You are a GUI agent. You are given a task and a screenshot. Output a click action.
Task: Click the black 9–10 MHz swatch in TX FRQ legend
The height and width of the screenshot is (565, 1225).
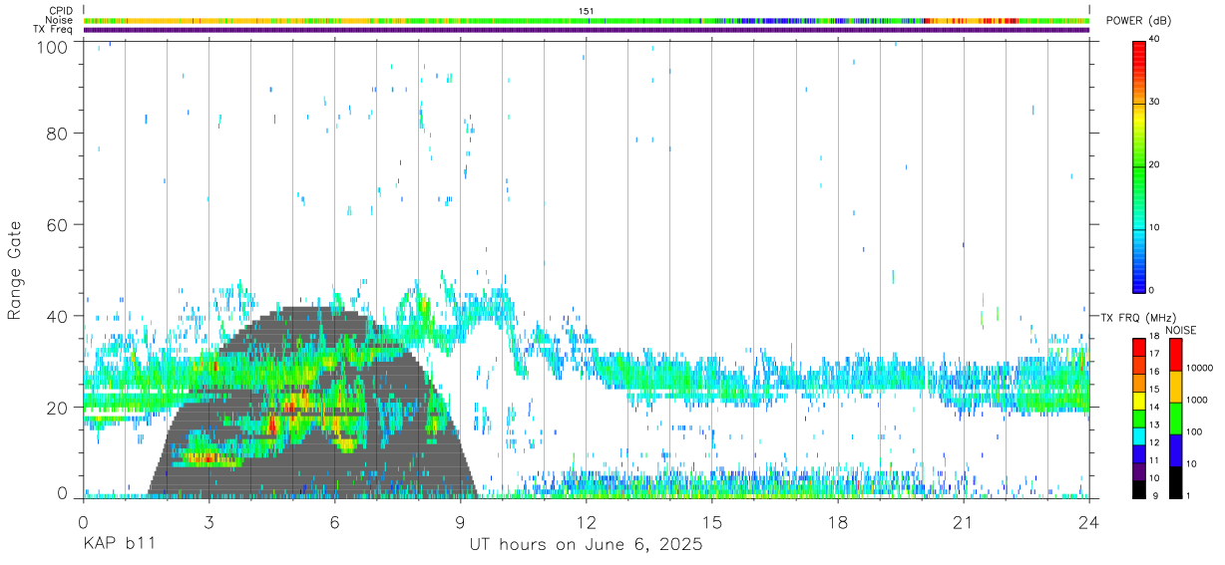pos(1138,488)
